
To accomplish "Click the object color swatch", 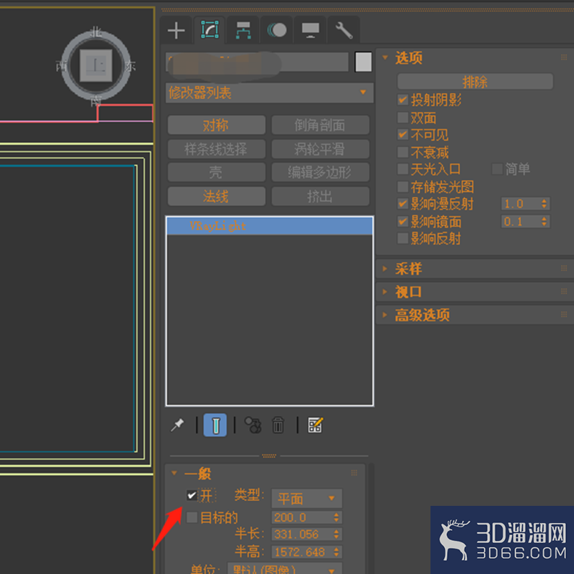I will click(x=363, y=62).
